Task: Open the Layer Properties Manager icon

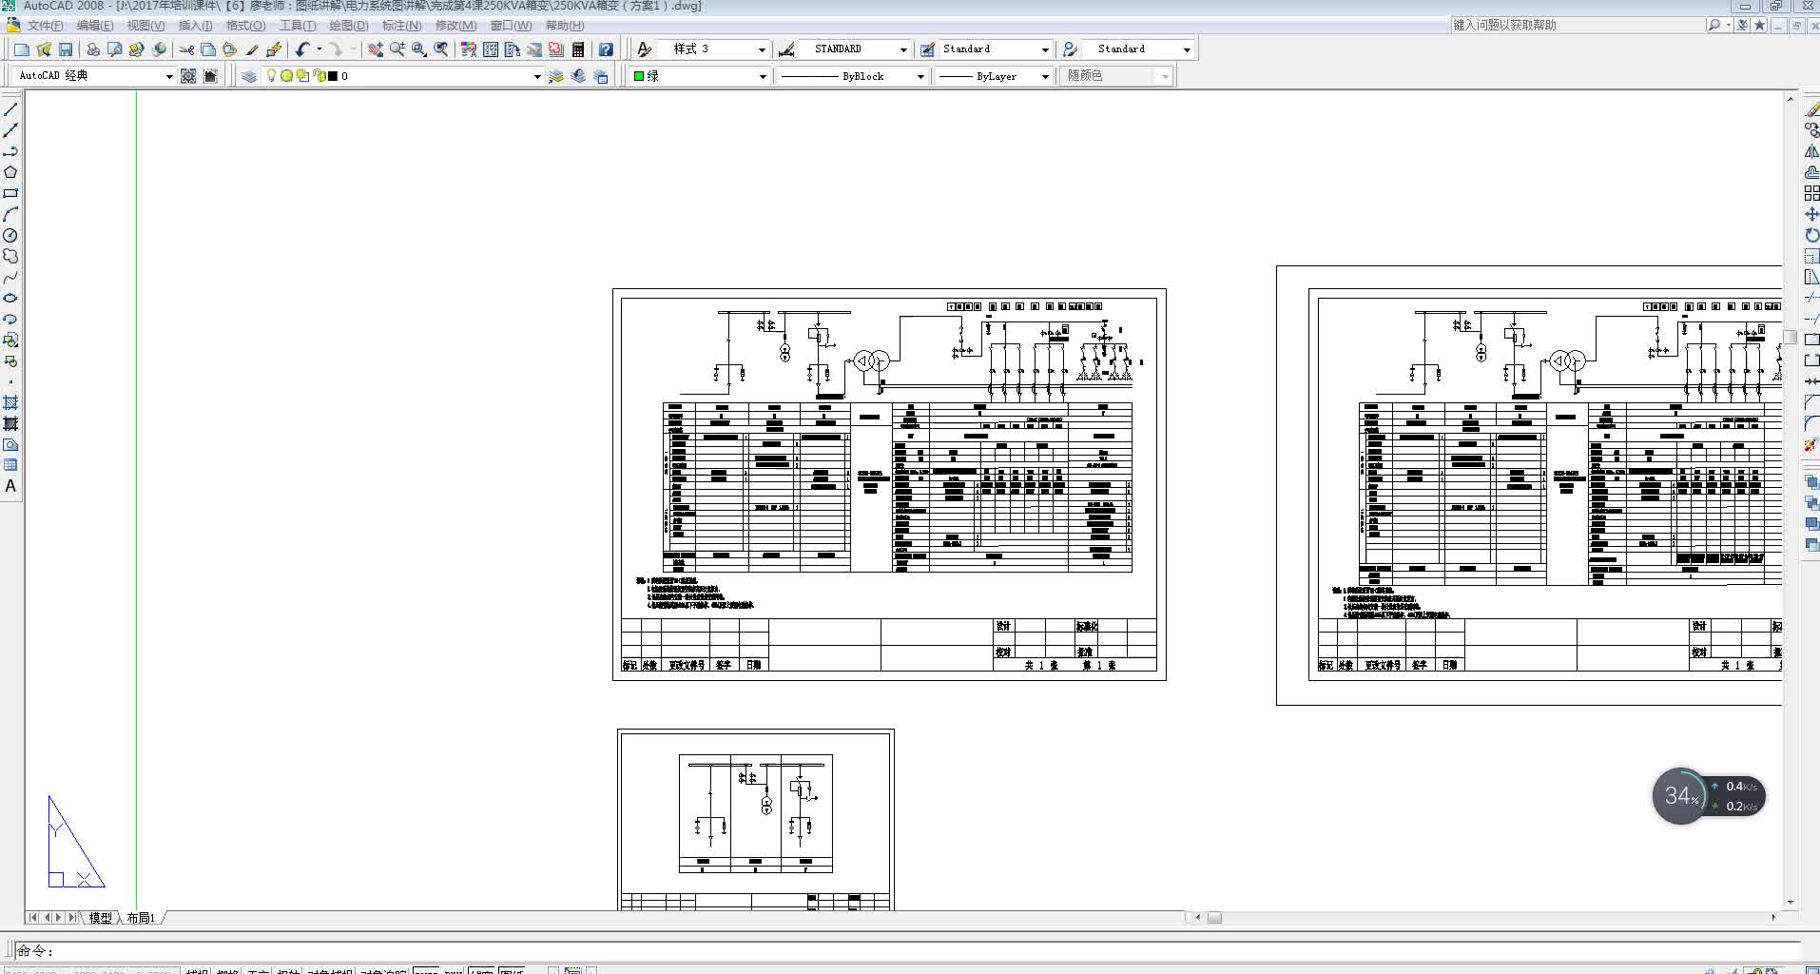Action: click(x=249, y=76)
